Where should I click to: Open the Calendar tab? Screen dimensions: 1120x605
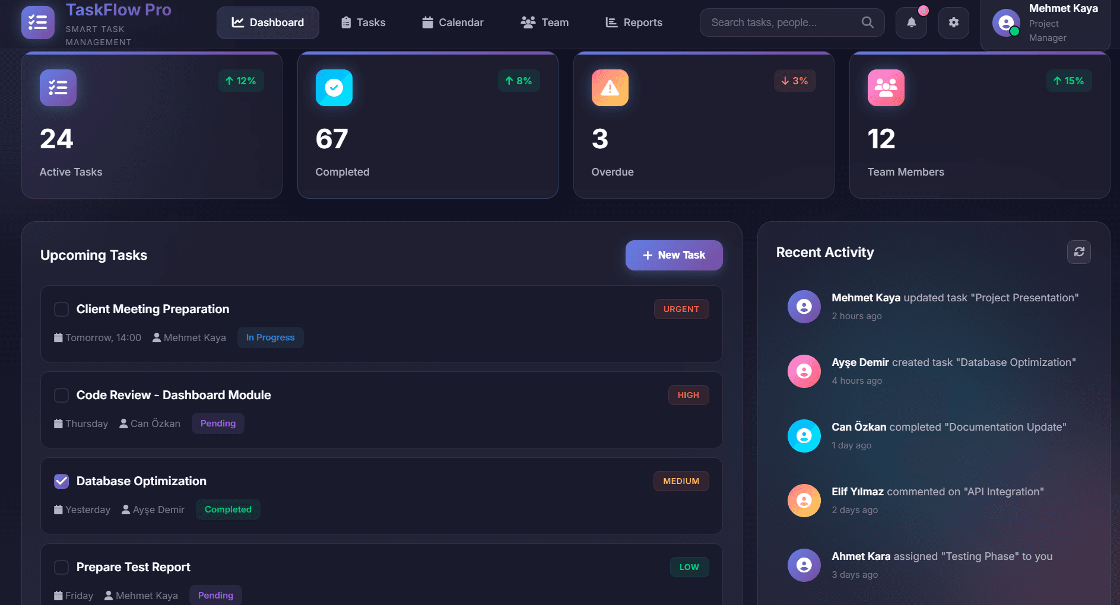click(x=452, y=23)
